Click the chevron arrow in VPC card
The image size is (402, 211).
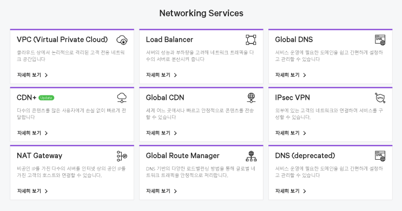pos(46,75)
